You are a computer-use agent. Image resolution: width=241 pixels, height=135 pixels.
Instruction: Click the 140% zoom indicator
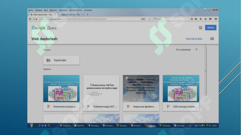pyautogui.click(x=143, y=19)
